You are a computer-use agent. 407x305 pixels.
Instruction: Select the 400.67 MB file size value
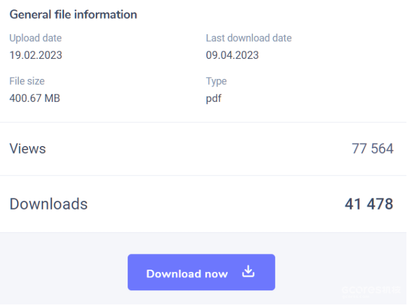(x=35, y=98)
